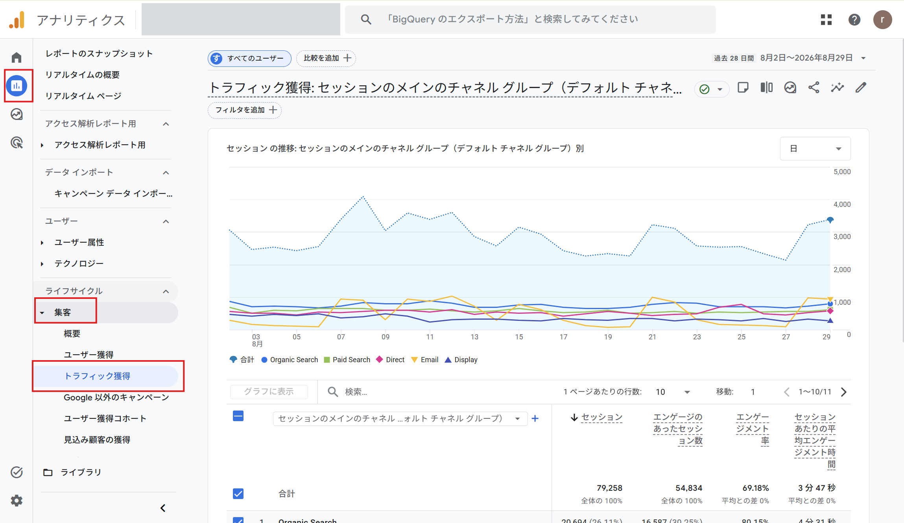This screenshot has height=523, width=904.
Task: Collapse the 集客 tree item
Action: [x=42, y=313]
